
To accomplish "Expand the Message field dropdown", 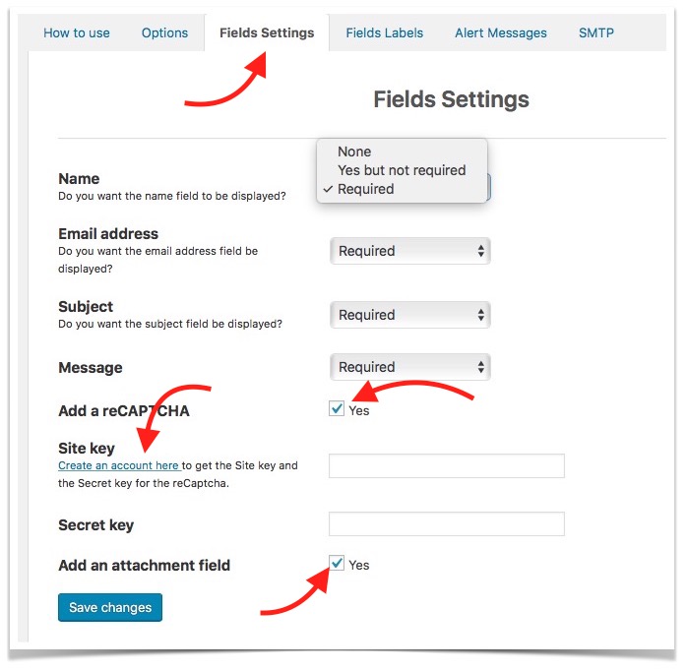I will tap(409, 367).
